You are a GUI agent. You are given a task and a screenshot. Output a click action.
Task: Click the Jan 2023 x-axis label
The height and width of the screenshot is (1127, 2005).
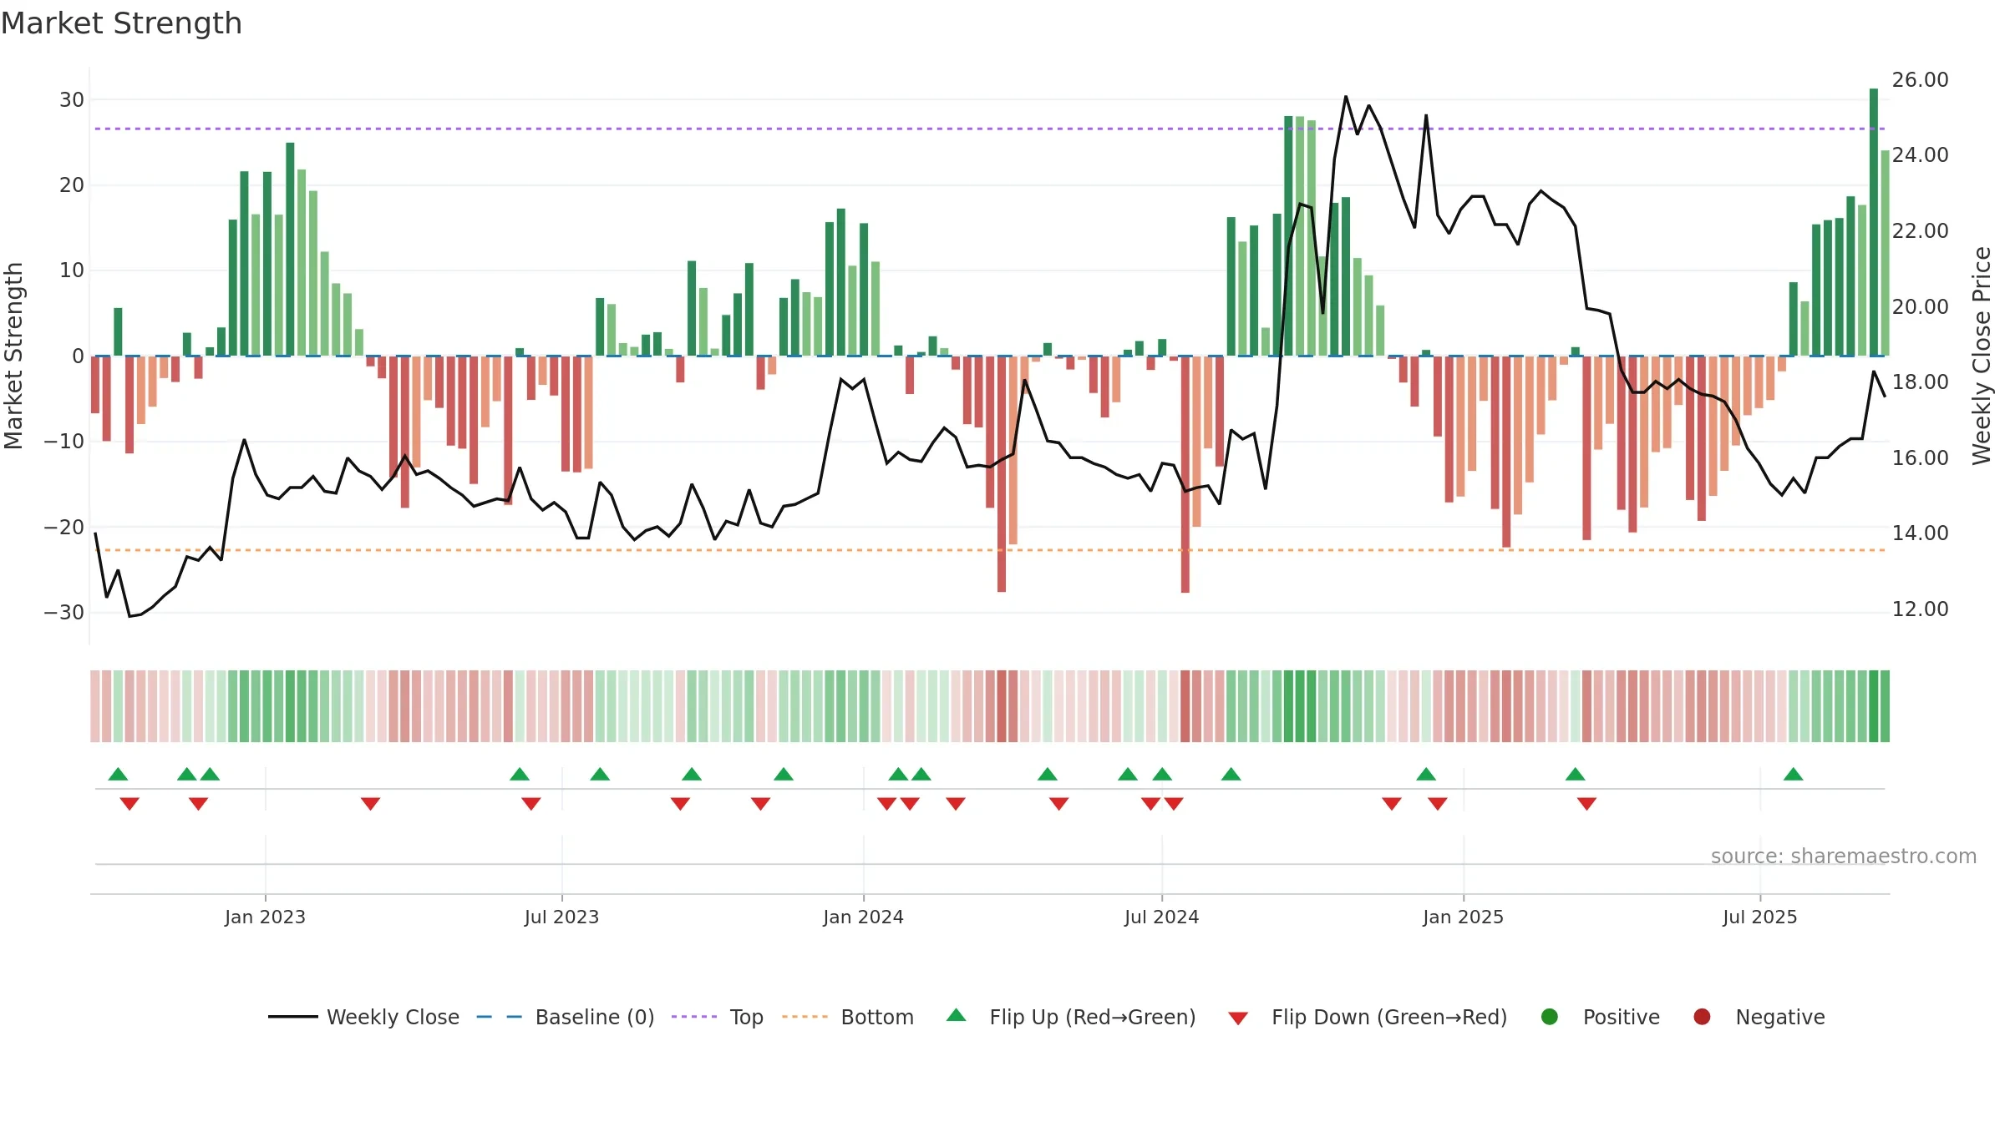[x=265, y=917]
